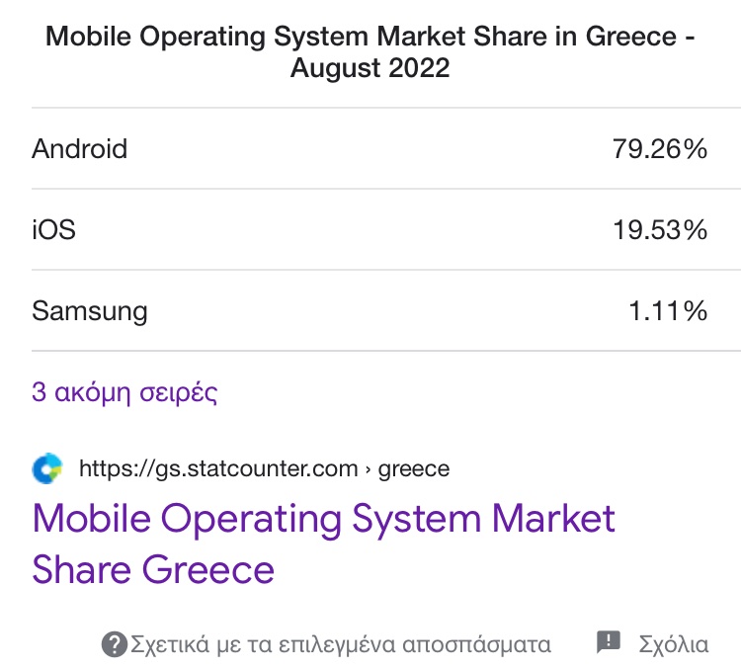Click the divider line below Samsung row
This screenshot has width=741, height=670.
click(386, 351)
